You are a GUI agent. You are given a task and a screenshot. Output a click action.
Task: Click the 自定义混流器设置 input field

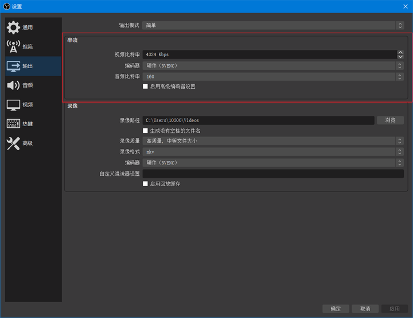click(x=273, y=174)
